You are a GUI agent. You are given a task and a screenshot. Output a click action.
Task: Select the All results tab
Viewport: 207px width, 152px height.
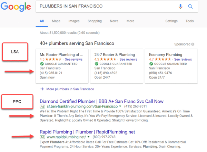pyautogui.click(x=42, y=21)
